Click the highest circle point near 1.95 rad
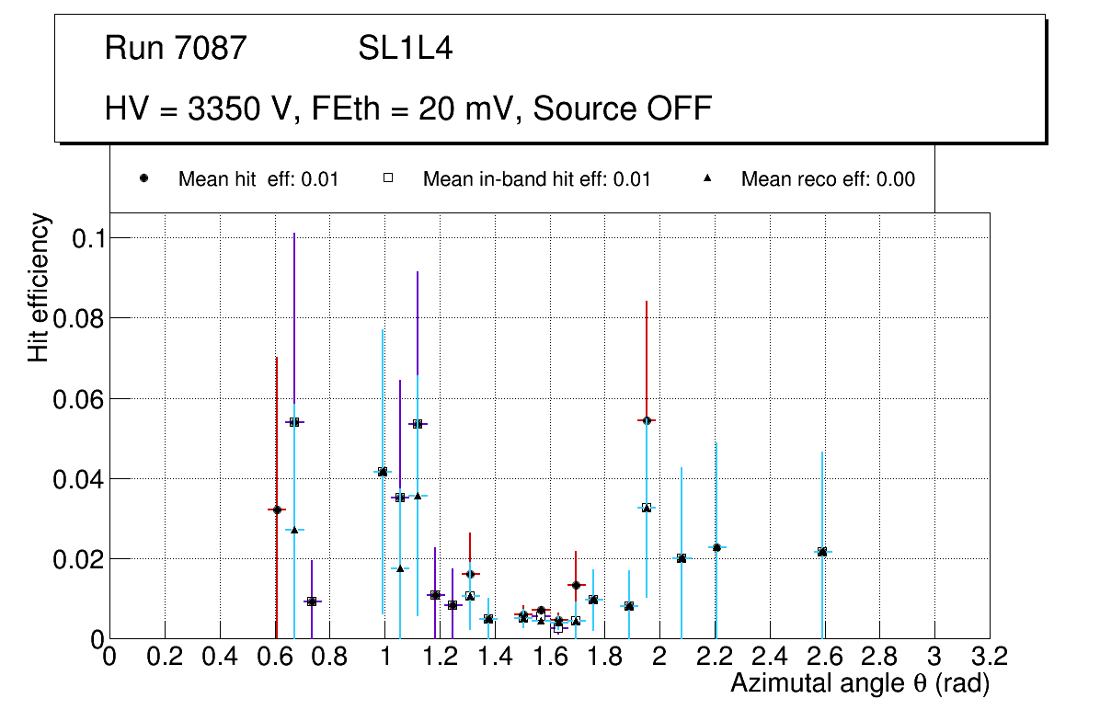1100x710 pixels. (x=647, y=420)
